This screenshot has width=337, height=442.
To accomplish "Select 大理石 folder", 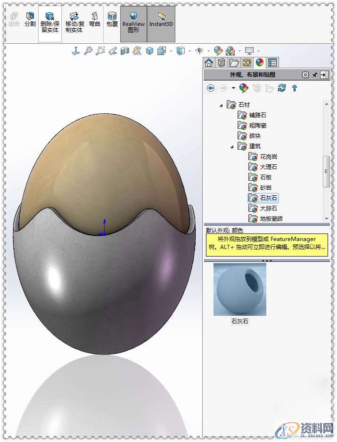I will 263,167.
